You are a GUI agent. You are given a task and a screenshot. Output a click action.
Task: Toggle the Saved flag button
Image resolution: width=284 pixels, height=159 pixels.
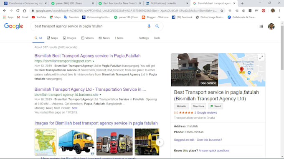point(216,106)
